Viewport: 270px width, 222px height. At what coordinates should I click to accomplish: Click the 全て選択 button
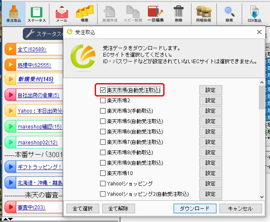[x=83, y=209]
